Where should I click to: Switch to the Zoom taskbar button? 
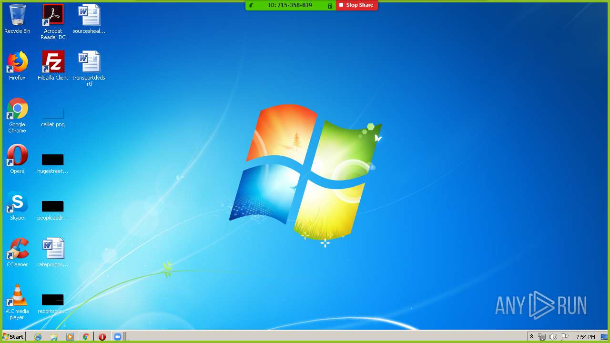tap(118, 337)
